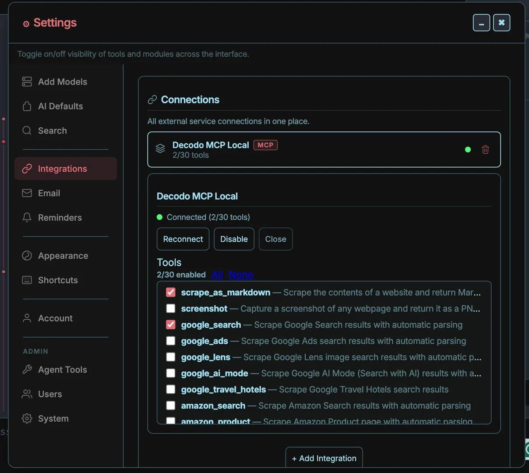Click the Email envelope icon

[27, 193]
